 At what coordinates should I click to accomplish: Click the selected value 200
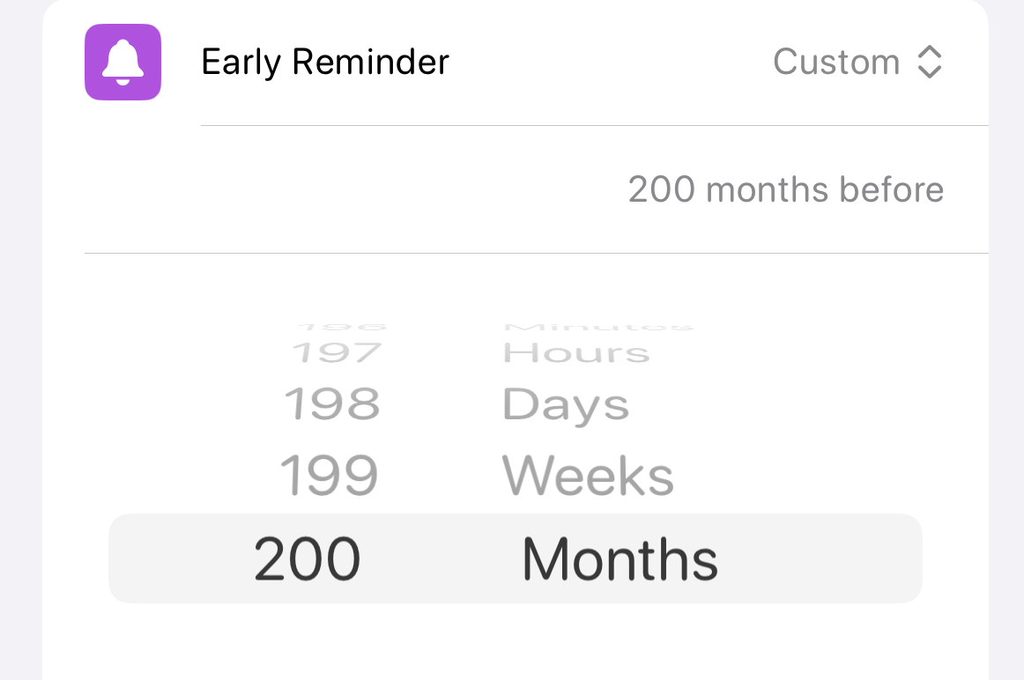click(307, 558)
